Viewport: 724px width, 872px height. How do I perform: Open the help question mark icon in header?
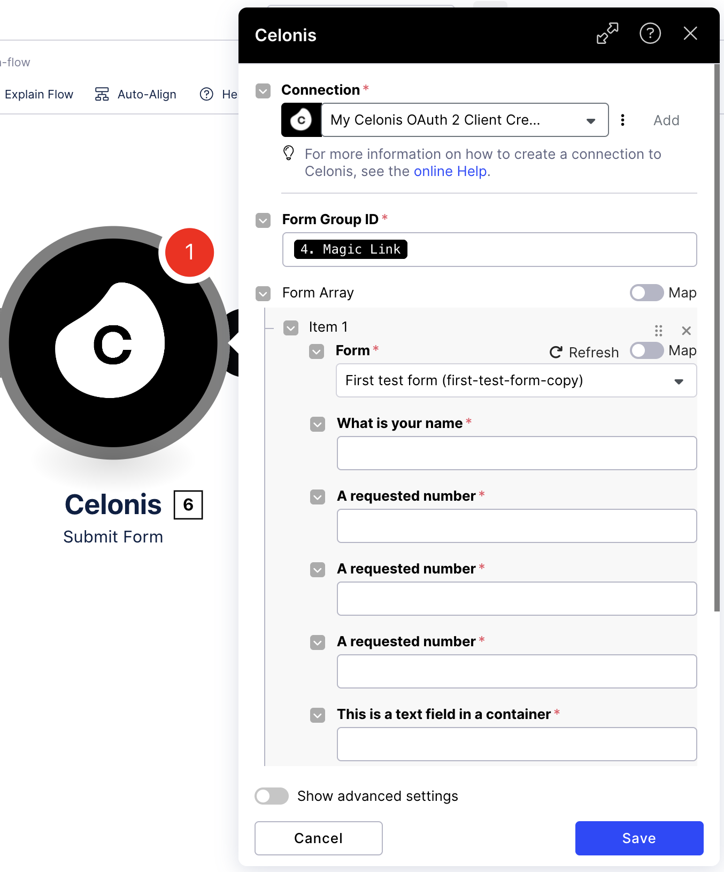pyautogui.click(x=650, y=34)
